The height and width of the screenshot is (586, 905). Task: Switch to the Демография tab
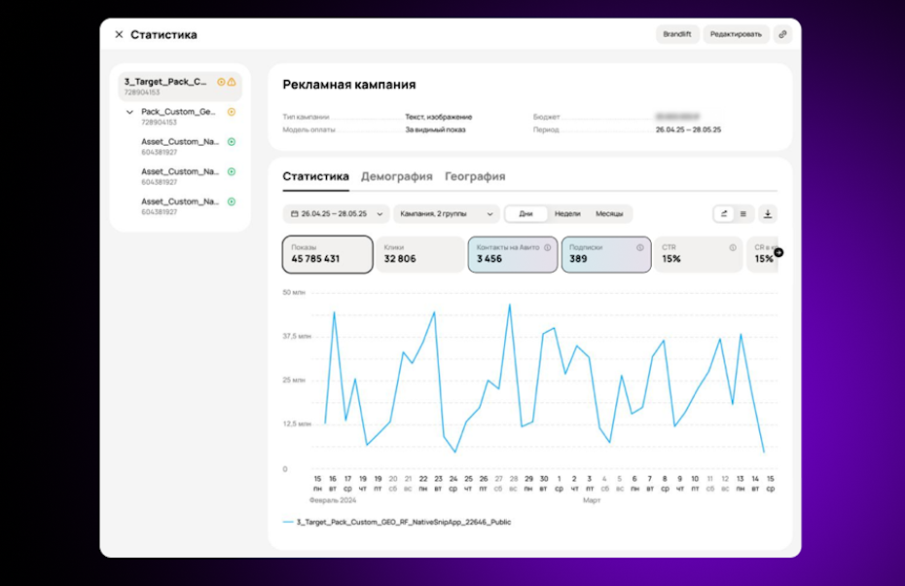tap(396, 176)
